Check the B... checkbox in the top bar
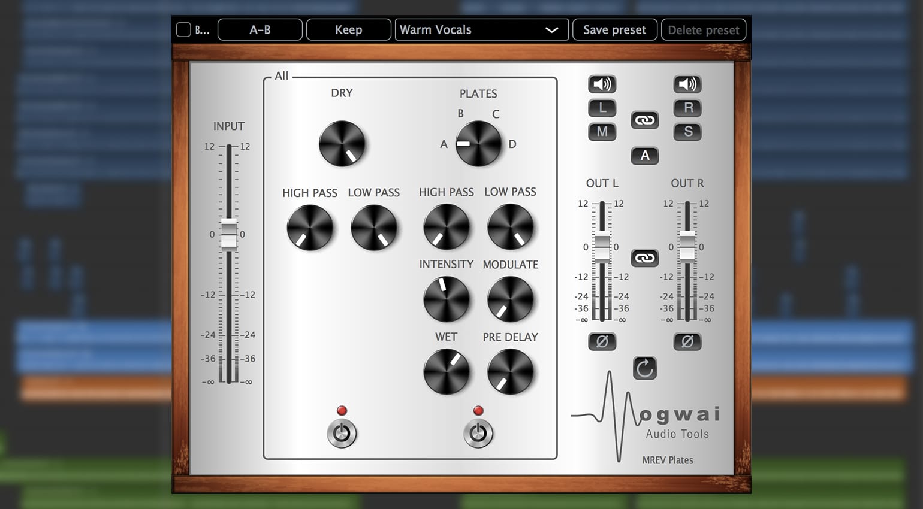This screenshot has height=509, width=923. pyautogui.click(x=183, y=29)
